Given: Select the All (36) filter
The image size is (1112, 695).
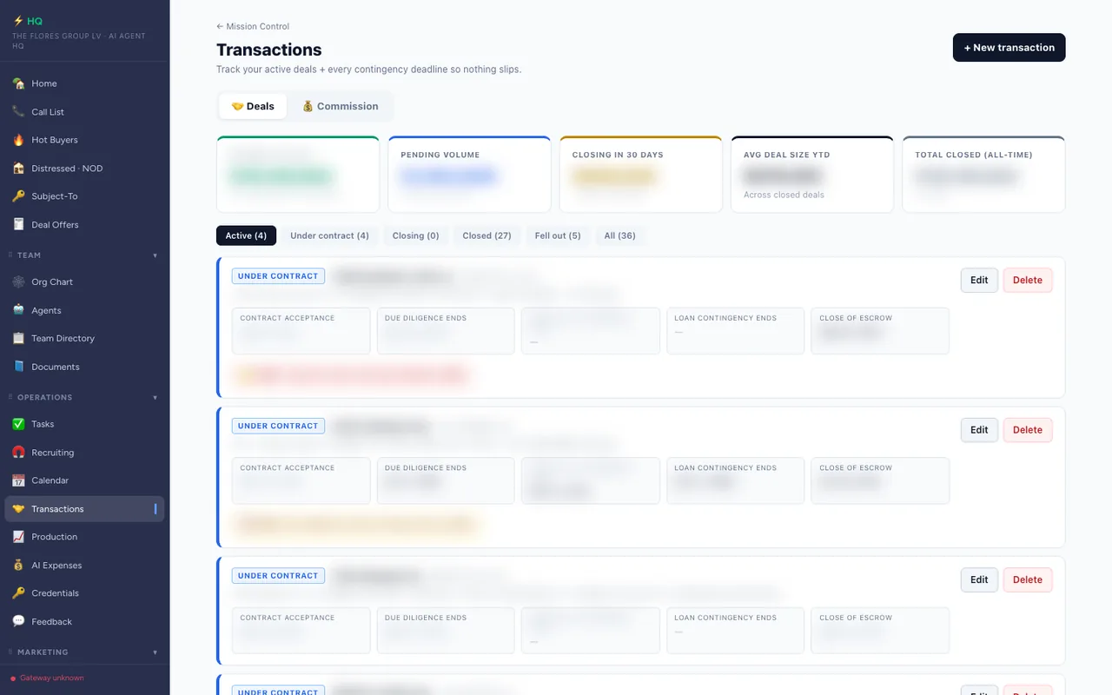Looking at the screenshot, I should [620, 235].
